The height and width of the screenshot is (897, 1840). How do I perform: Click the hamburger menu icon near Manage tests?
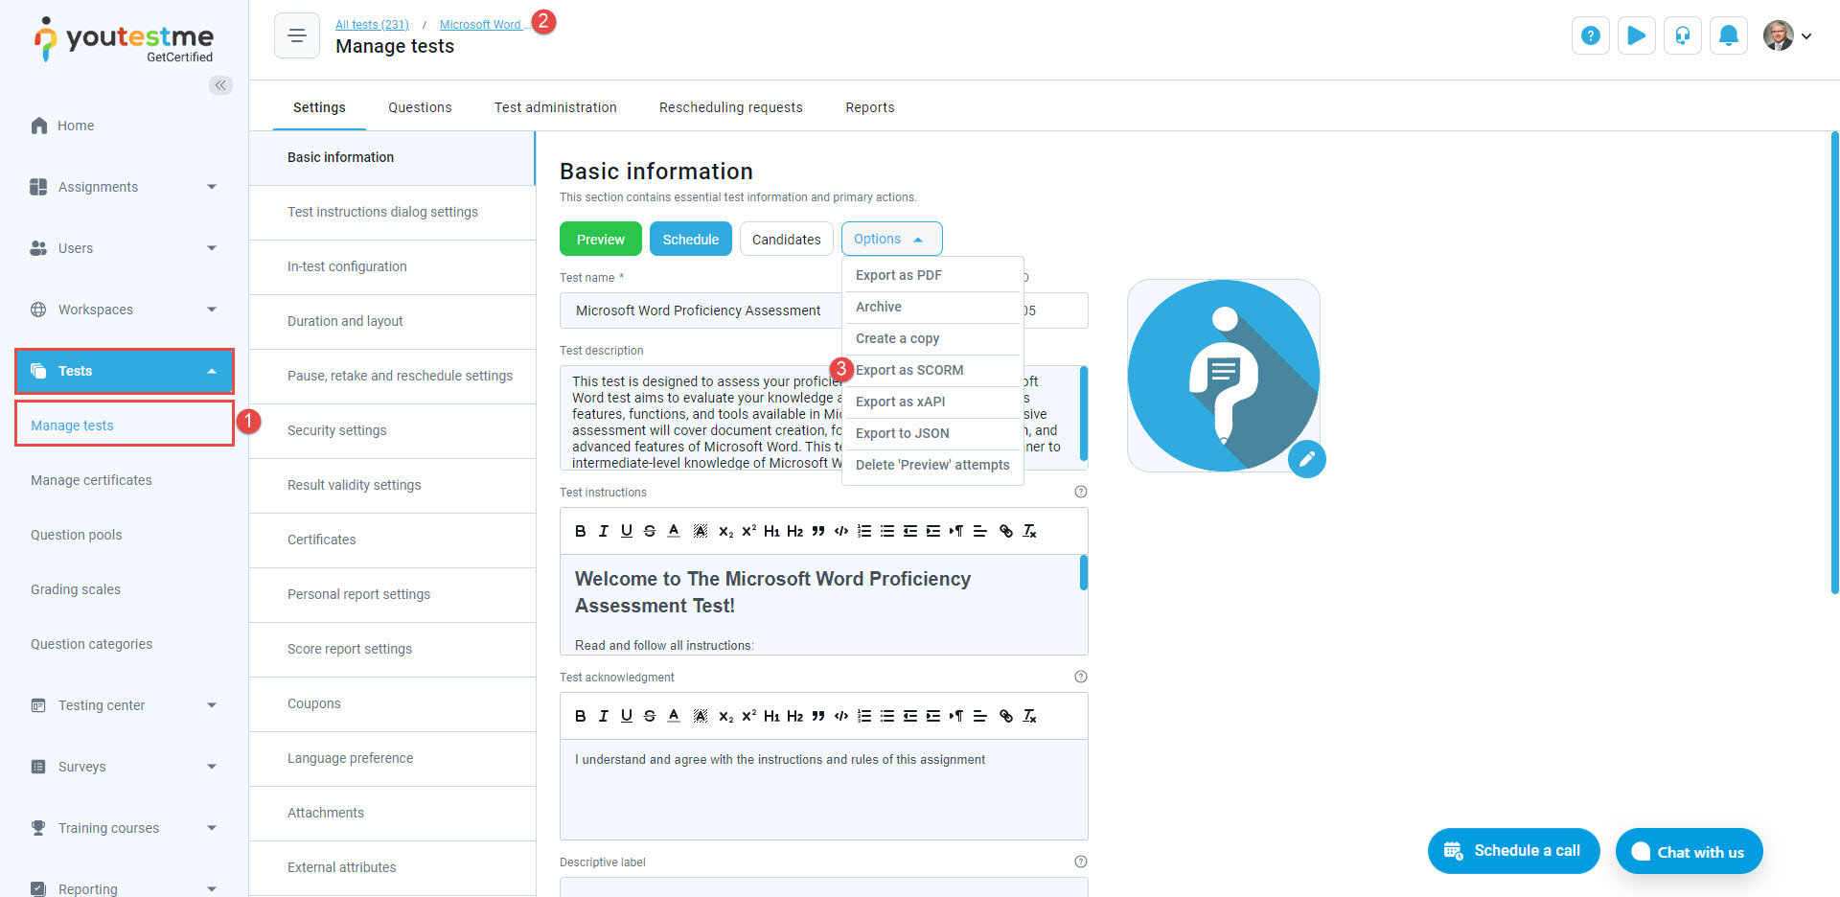click(297, 35)
